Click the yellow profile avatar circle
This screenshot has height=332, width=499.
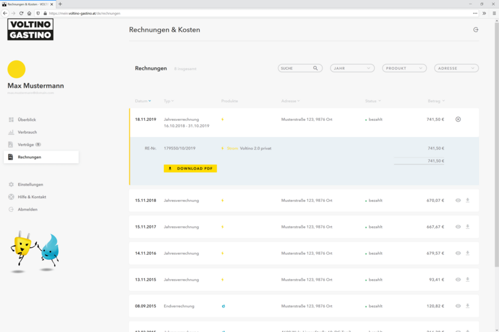tap(17, 69)
